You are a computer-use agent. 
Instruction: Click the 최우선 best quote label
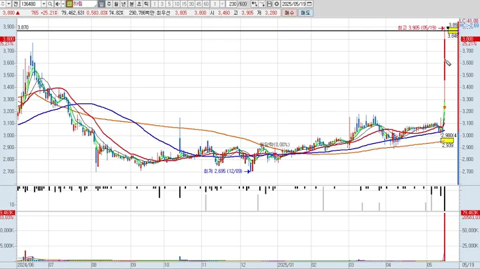pos(163,13)
